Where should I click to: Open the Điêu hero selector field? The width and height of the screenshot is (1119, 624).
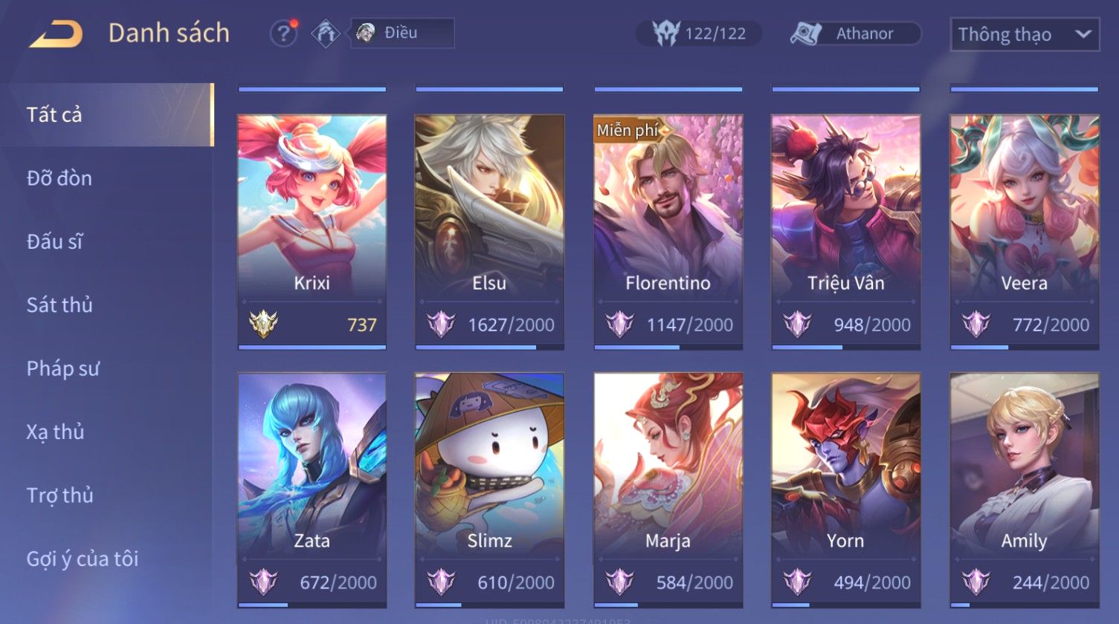pos(402,33)
